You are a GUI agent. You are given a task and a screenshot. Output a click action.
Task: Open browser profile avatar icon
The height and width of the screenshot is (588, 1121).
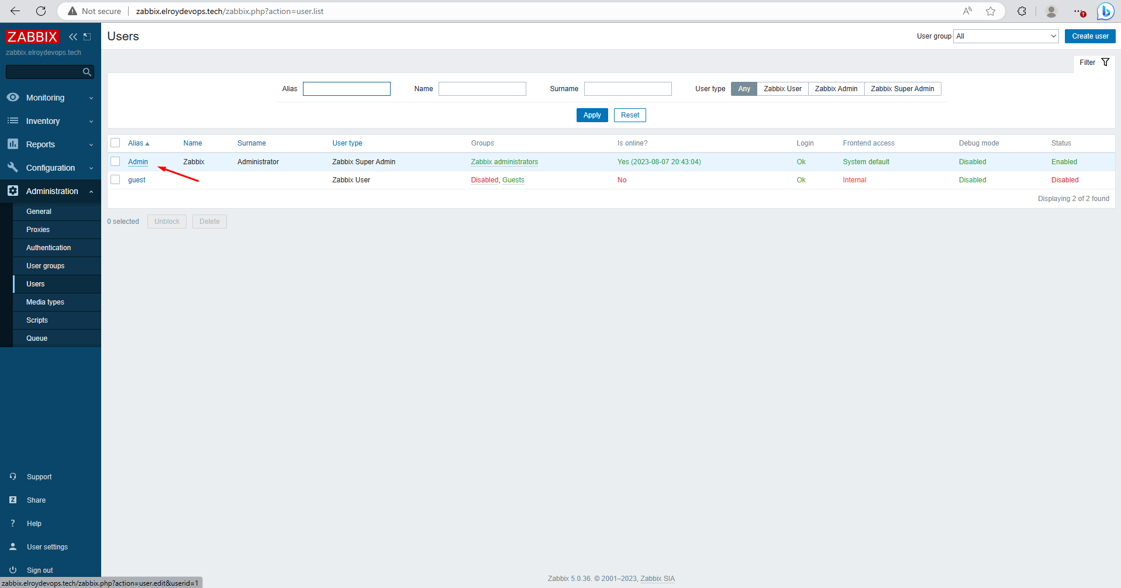tap(1051, 11)
